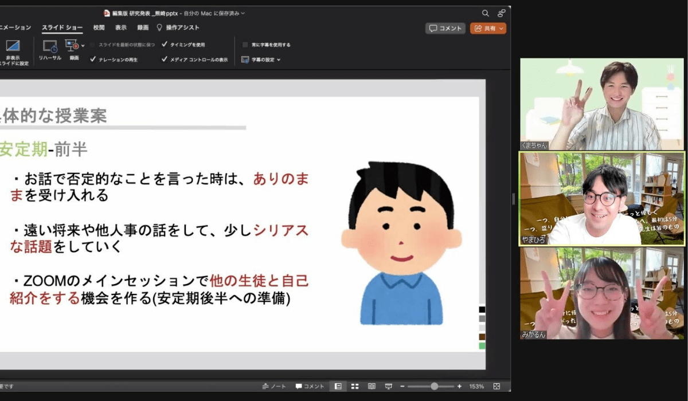
Task: Click the Hide Slide (非表示スライドに設定) icon
Action: 13,46
